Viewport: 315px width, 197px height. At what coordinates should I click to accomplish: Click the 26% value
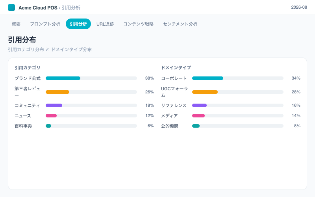(x=150, y=92)
